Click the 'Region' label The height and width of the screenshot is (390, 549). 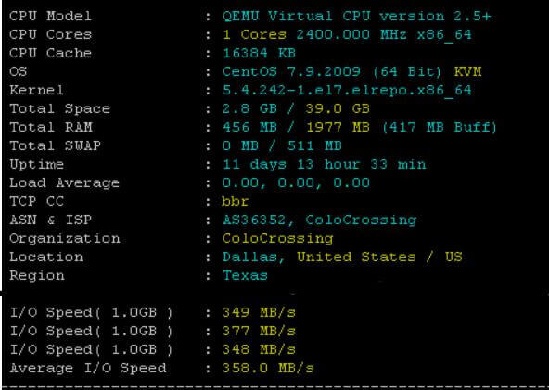point(37,276)
